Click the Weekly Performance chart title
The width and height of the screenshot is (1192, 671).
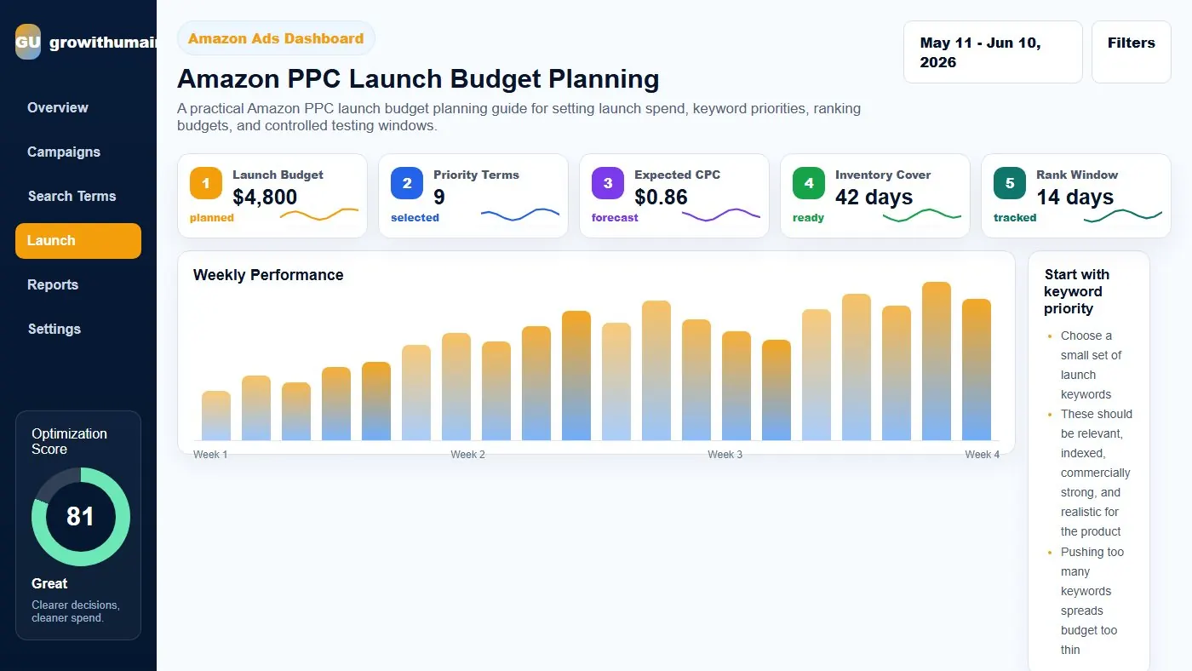point(268,275)
